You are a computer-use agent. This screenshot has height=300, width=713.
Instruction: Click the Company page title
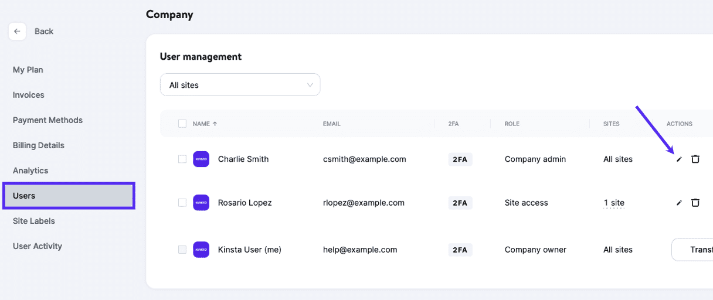(169, 15)
